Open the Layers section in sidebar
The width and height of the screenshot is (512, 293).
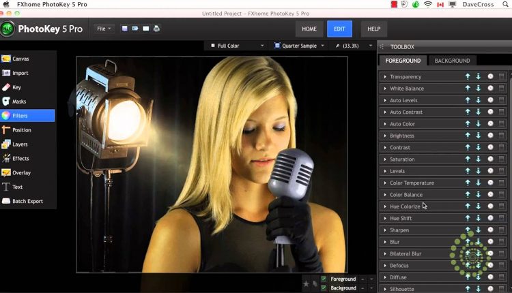27,144
